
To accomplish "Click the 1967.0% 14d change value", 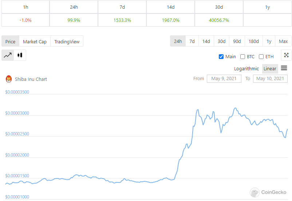I will (171, 20).
